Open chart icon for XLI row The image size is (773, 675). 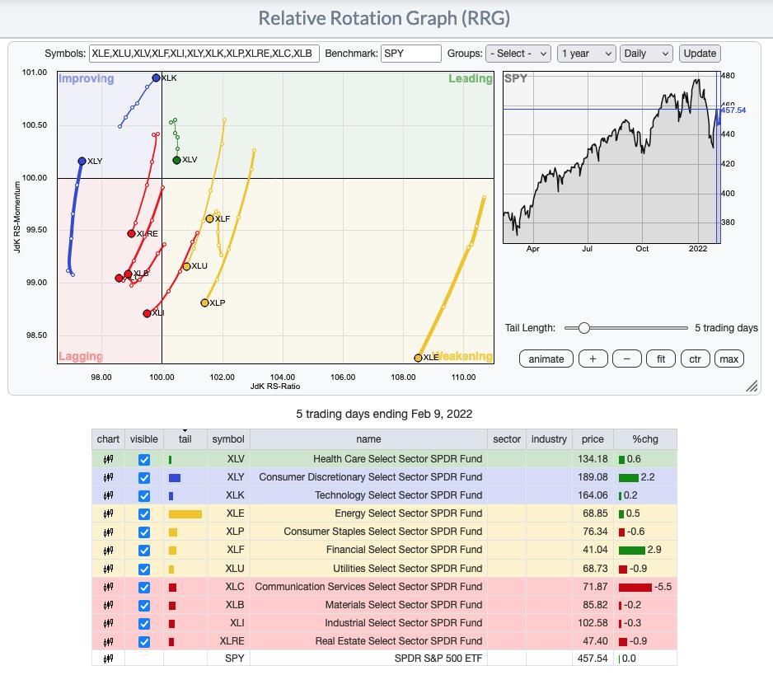point(109,623)
